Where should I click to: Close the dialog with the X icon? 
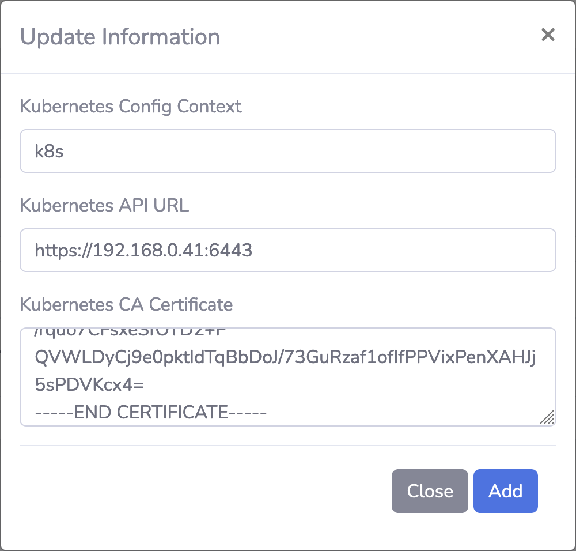(x=548, y=35)
